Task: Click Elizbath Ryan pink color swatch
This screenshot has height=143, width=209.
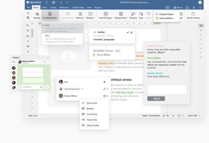Action: pos(157,14)
